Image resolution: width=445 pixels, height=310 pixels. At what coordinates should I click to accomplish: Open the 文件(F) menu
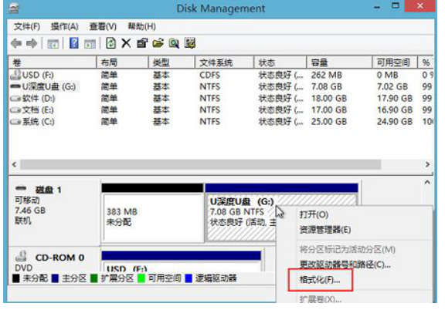tap(27, 27)
